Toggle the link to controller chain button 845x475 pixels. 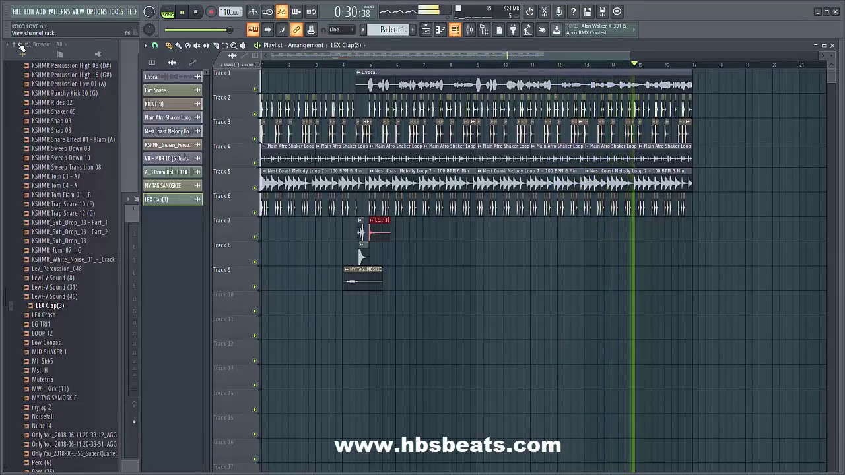pyautogui.click(x=296, y=30)
